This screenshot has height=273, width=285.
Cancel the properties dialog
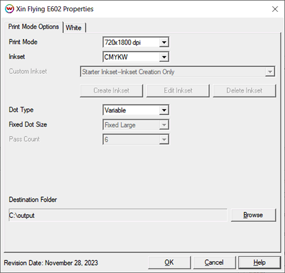click(214, 262)
